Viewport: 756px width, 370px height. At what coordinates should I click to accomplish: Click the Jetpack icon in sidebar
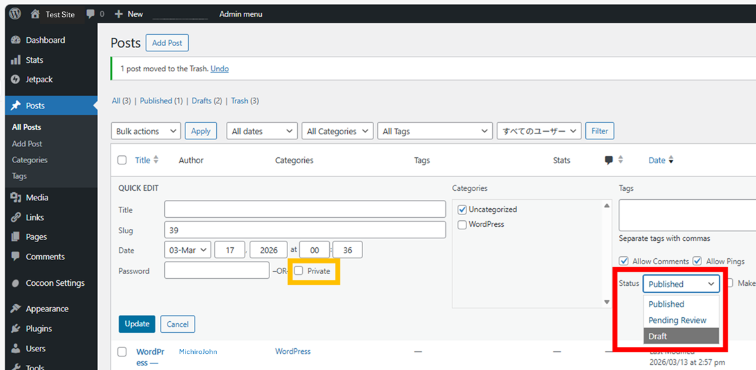pos(16,80)
